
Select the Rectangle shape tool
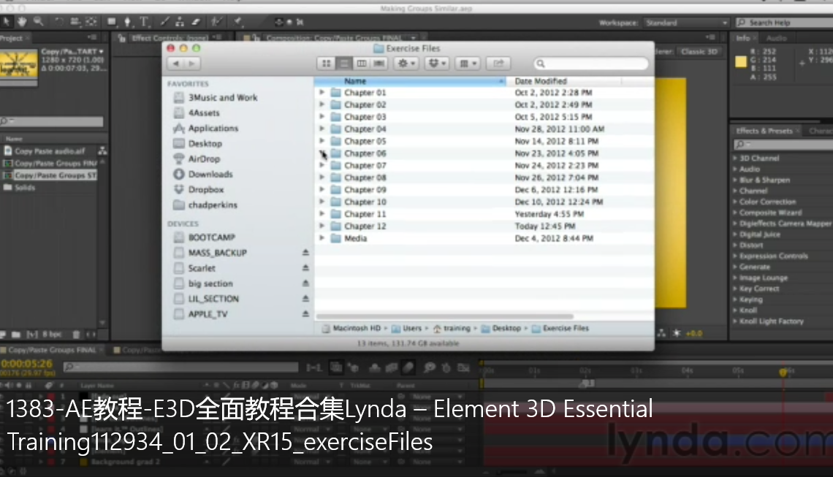(x=112, y=22)
